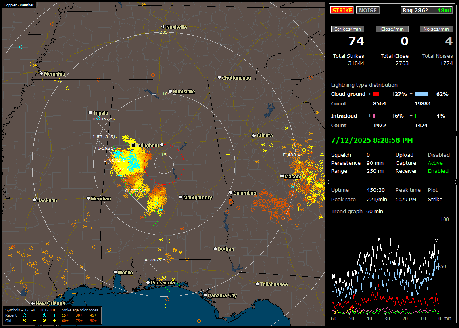Screen dimensions: 459x328
Task: Click the Recent +CG symbol in legend
Action: (44, 315)
